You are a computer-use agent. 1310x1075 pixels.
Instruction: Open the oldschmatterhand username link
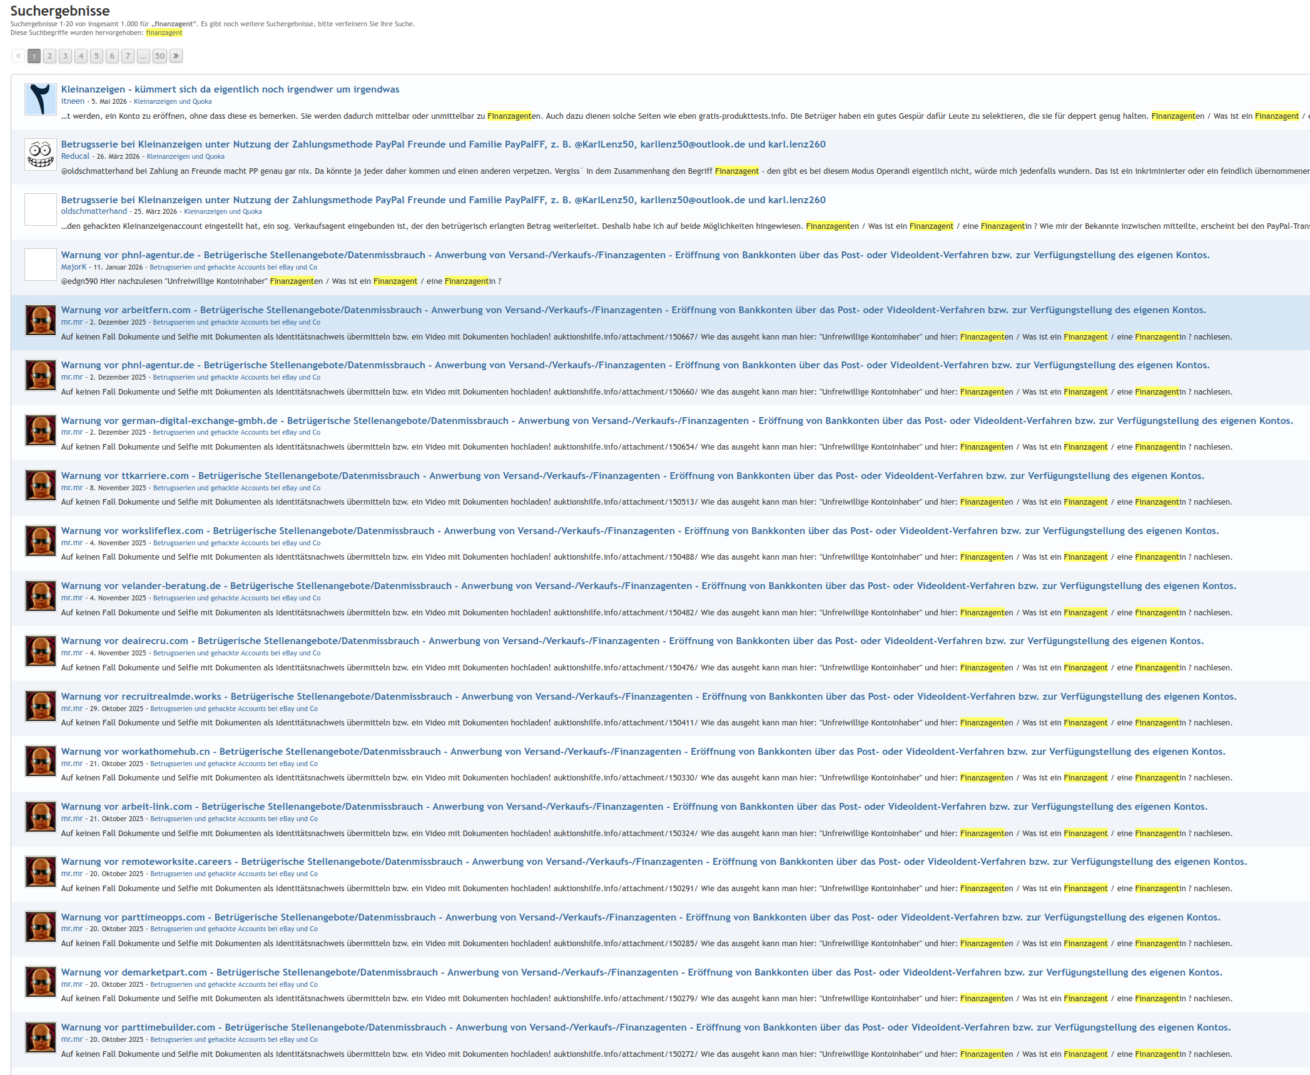pos(94,211)
